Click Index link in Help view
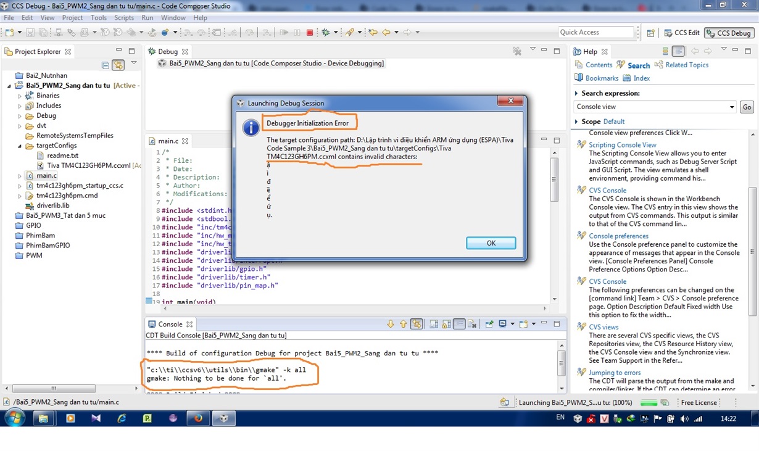Image resolution: width=759 pixels, height=451 pixels. 641,78
